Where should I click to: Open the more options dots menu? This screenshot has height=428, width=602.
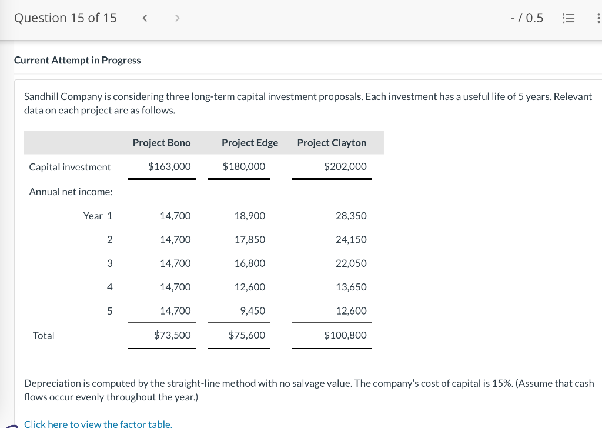tap(598, 18)
